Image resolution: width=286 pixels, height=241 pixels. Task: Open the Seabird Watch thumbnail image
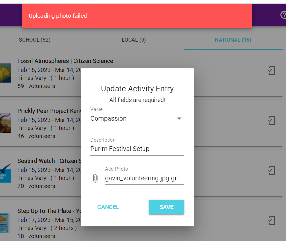tap(6, 173)
